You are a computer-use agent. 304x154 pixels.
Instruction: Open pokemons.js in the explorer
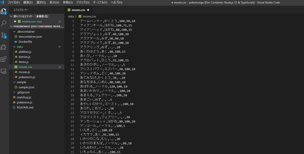37,77
